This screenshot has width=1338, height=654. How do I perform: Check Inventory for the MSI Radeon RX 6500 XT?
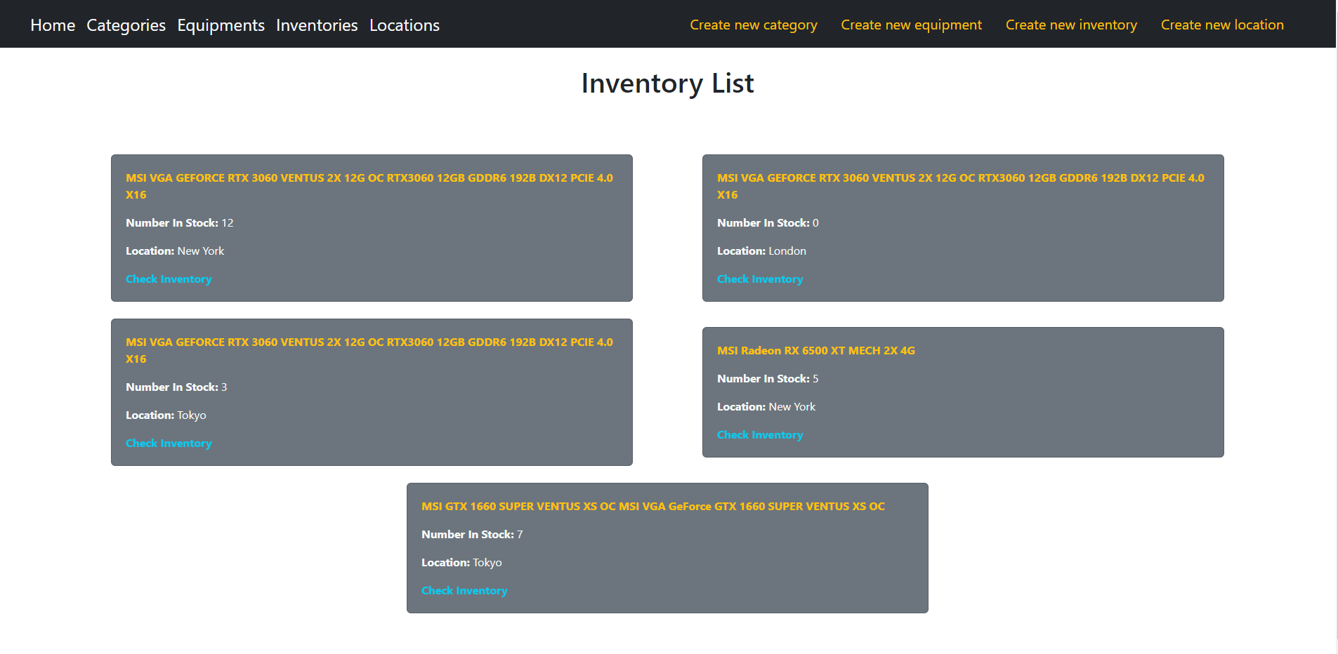pos(760,434)
